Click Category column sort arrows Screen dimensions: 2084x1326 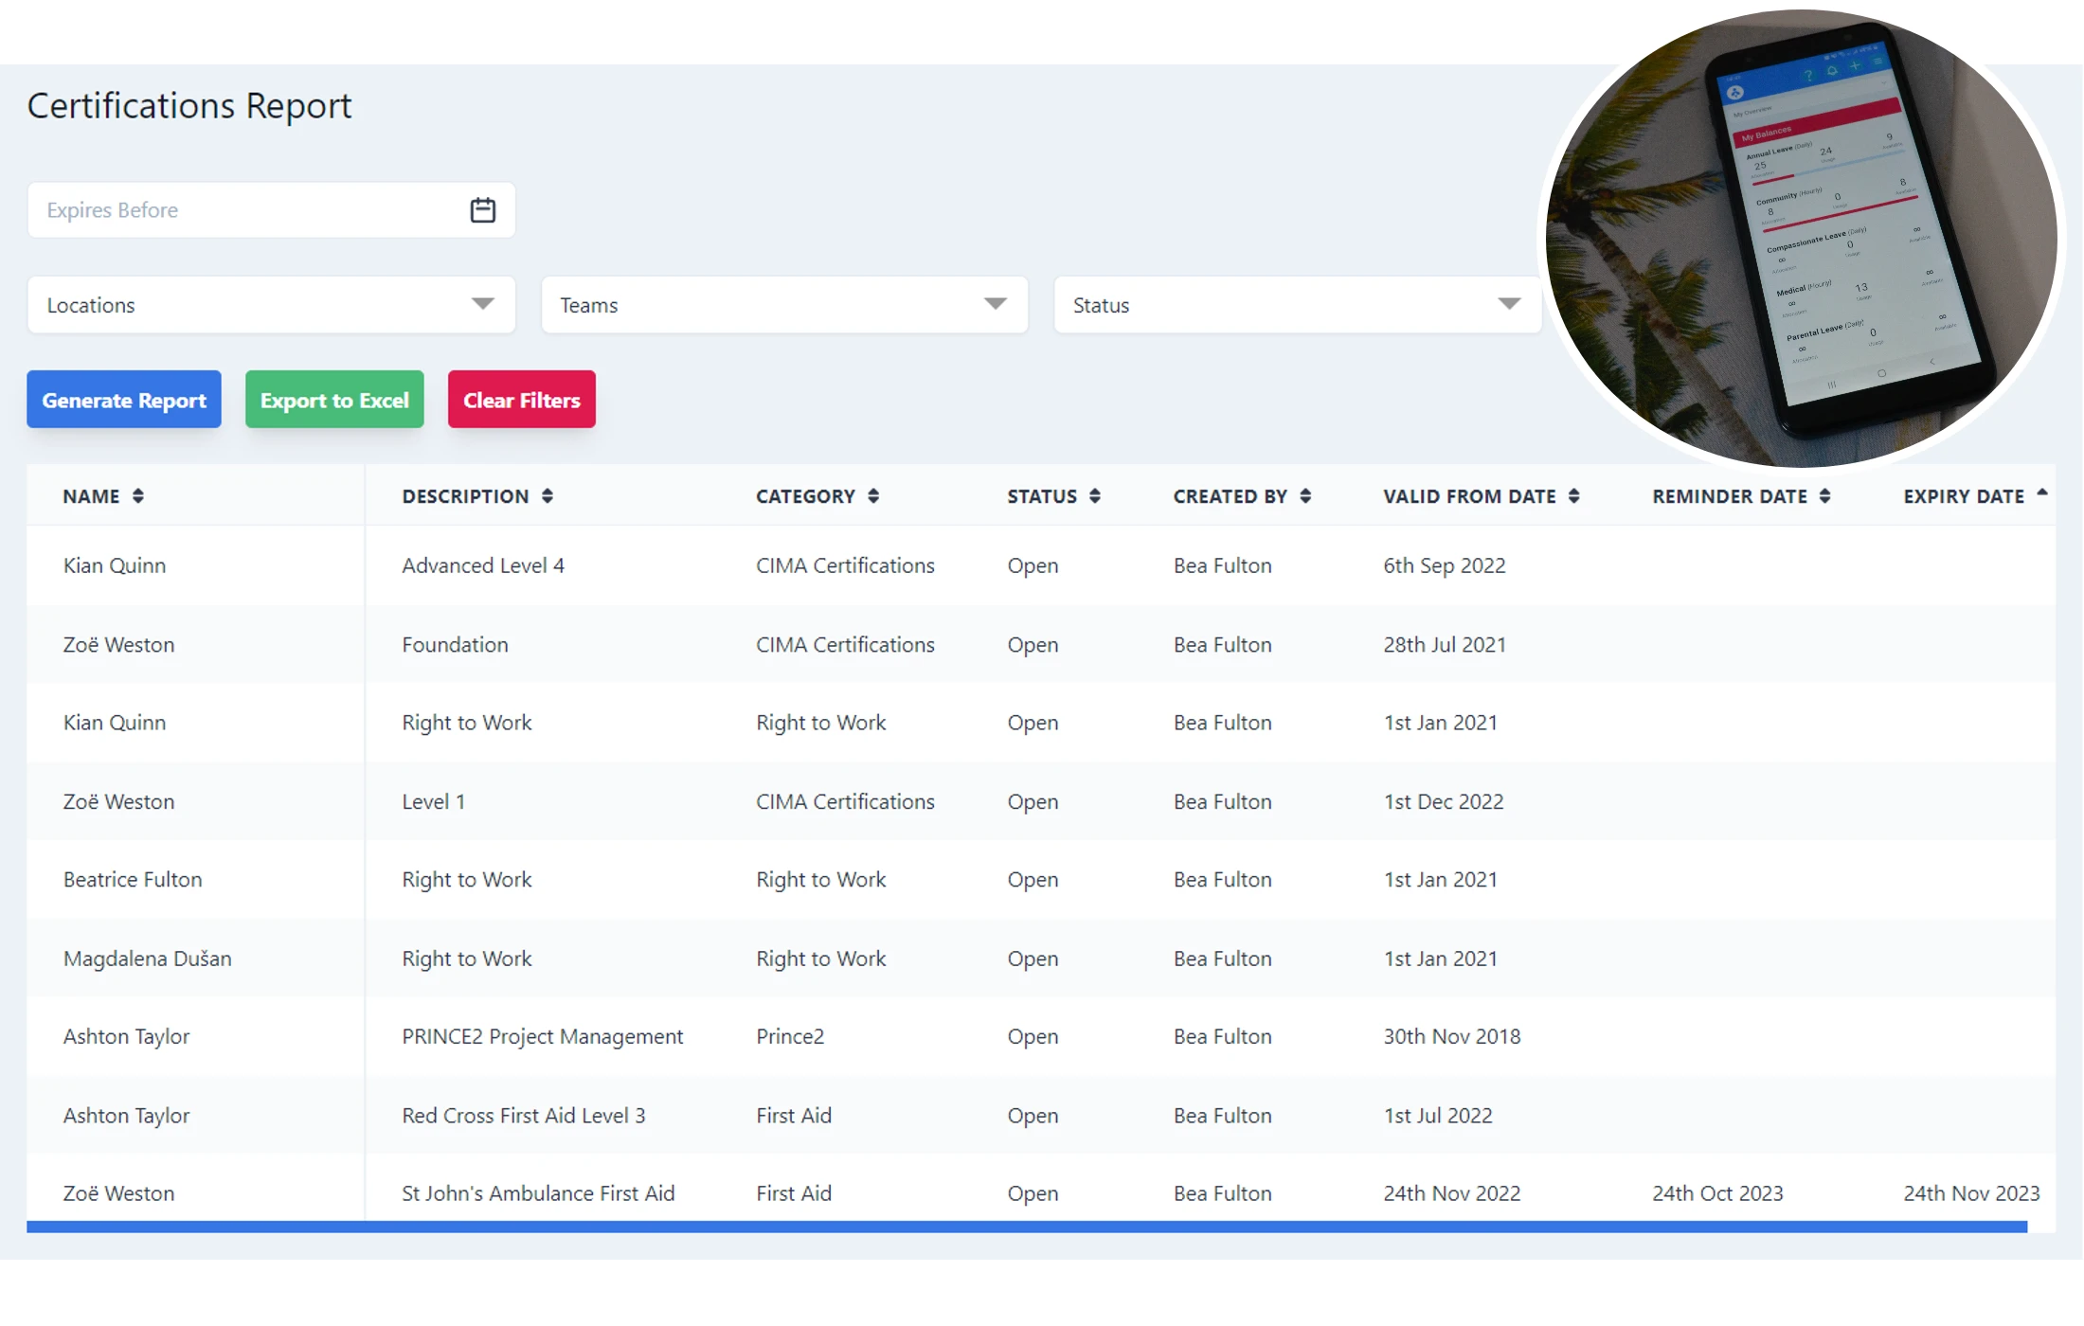click(873, 496)
